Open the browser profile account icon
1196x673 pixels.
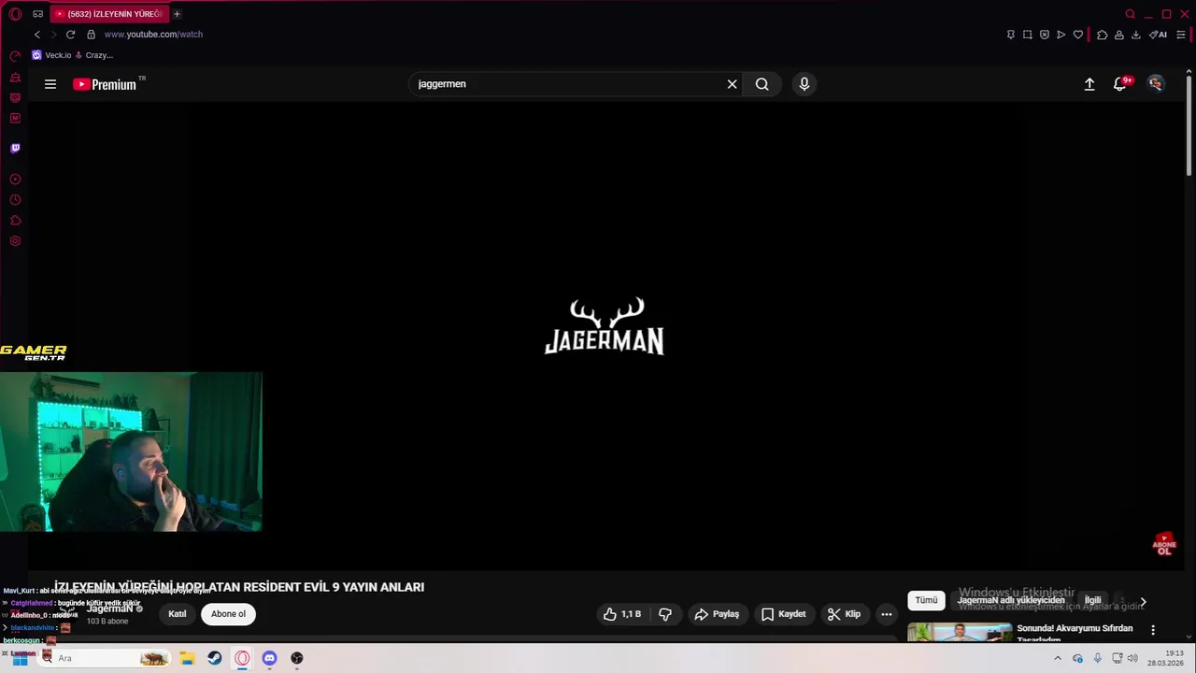[x=1119, y=35]
